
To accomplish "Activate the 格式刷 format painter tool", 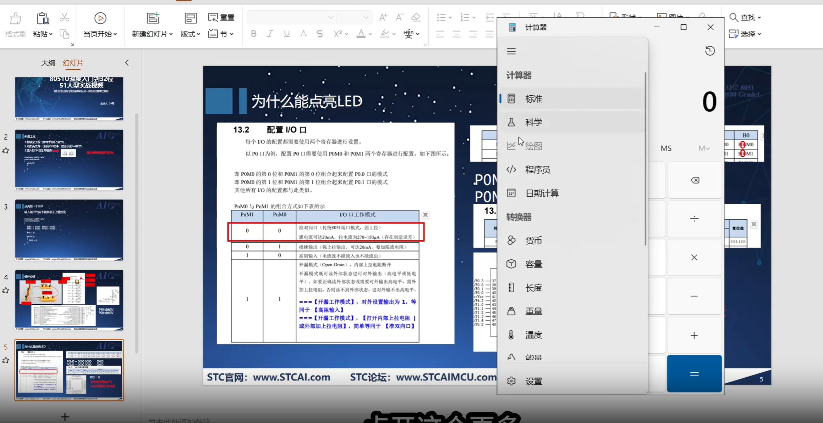I will [15, 24].
